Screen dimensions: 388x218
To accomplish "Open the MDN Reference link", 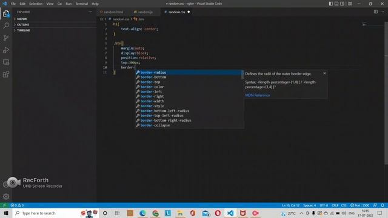I will tap(258, 95).
